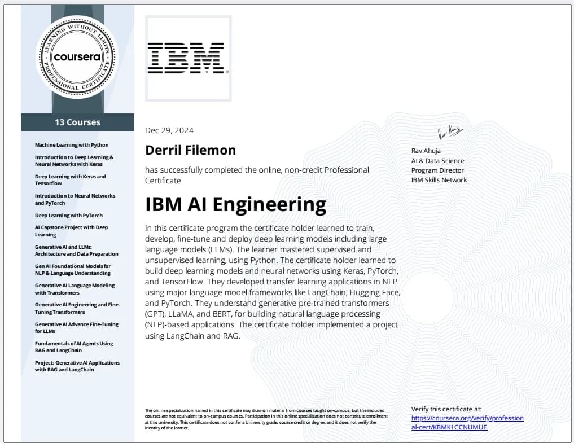Click 'Introduction to Deep Learning & Neural Networks with Keras'
This screenshot has width=574, height=443.
[75, 161]
